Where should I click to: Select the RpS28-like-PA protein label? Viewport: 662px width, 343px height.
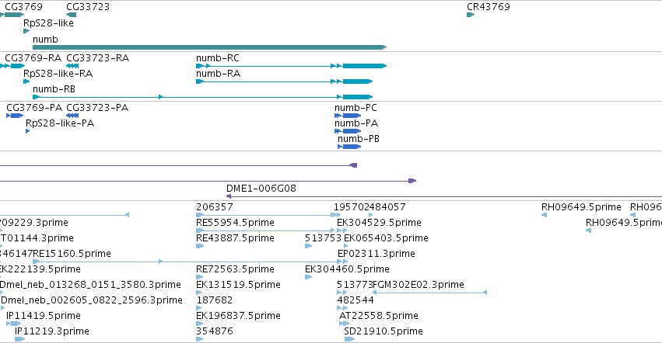point(60,123)
